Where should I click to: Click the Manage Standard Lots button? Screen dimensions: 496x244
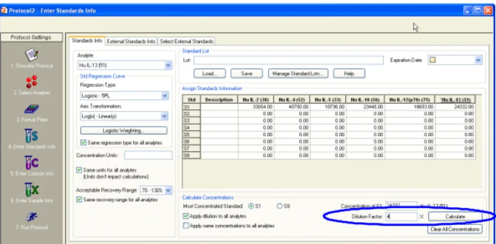[298, 73]
